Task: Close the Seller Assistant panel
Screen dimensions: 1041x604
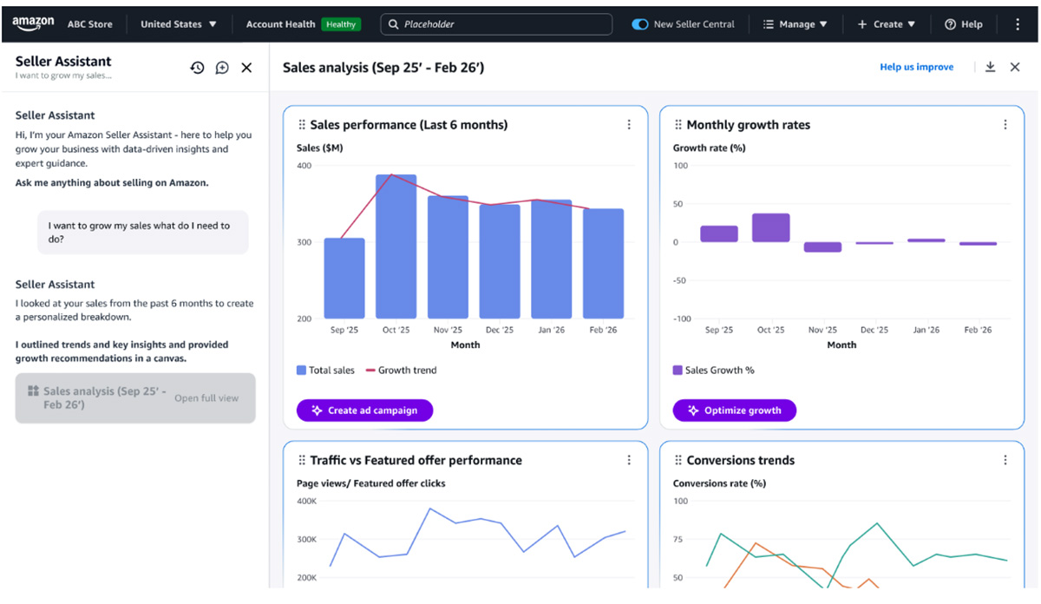Action: pos(246,68)
